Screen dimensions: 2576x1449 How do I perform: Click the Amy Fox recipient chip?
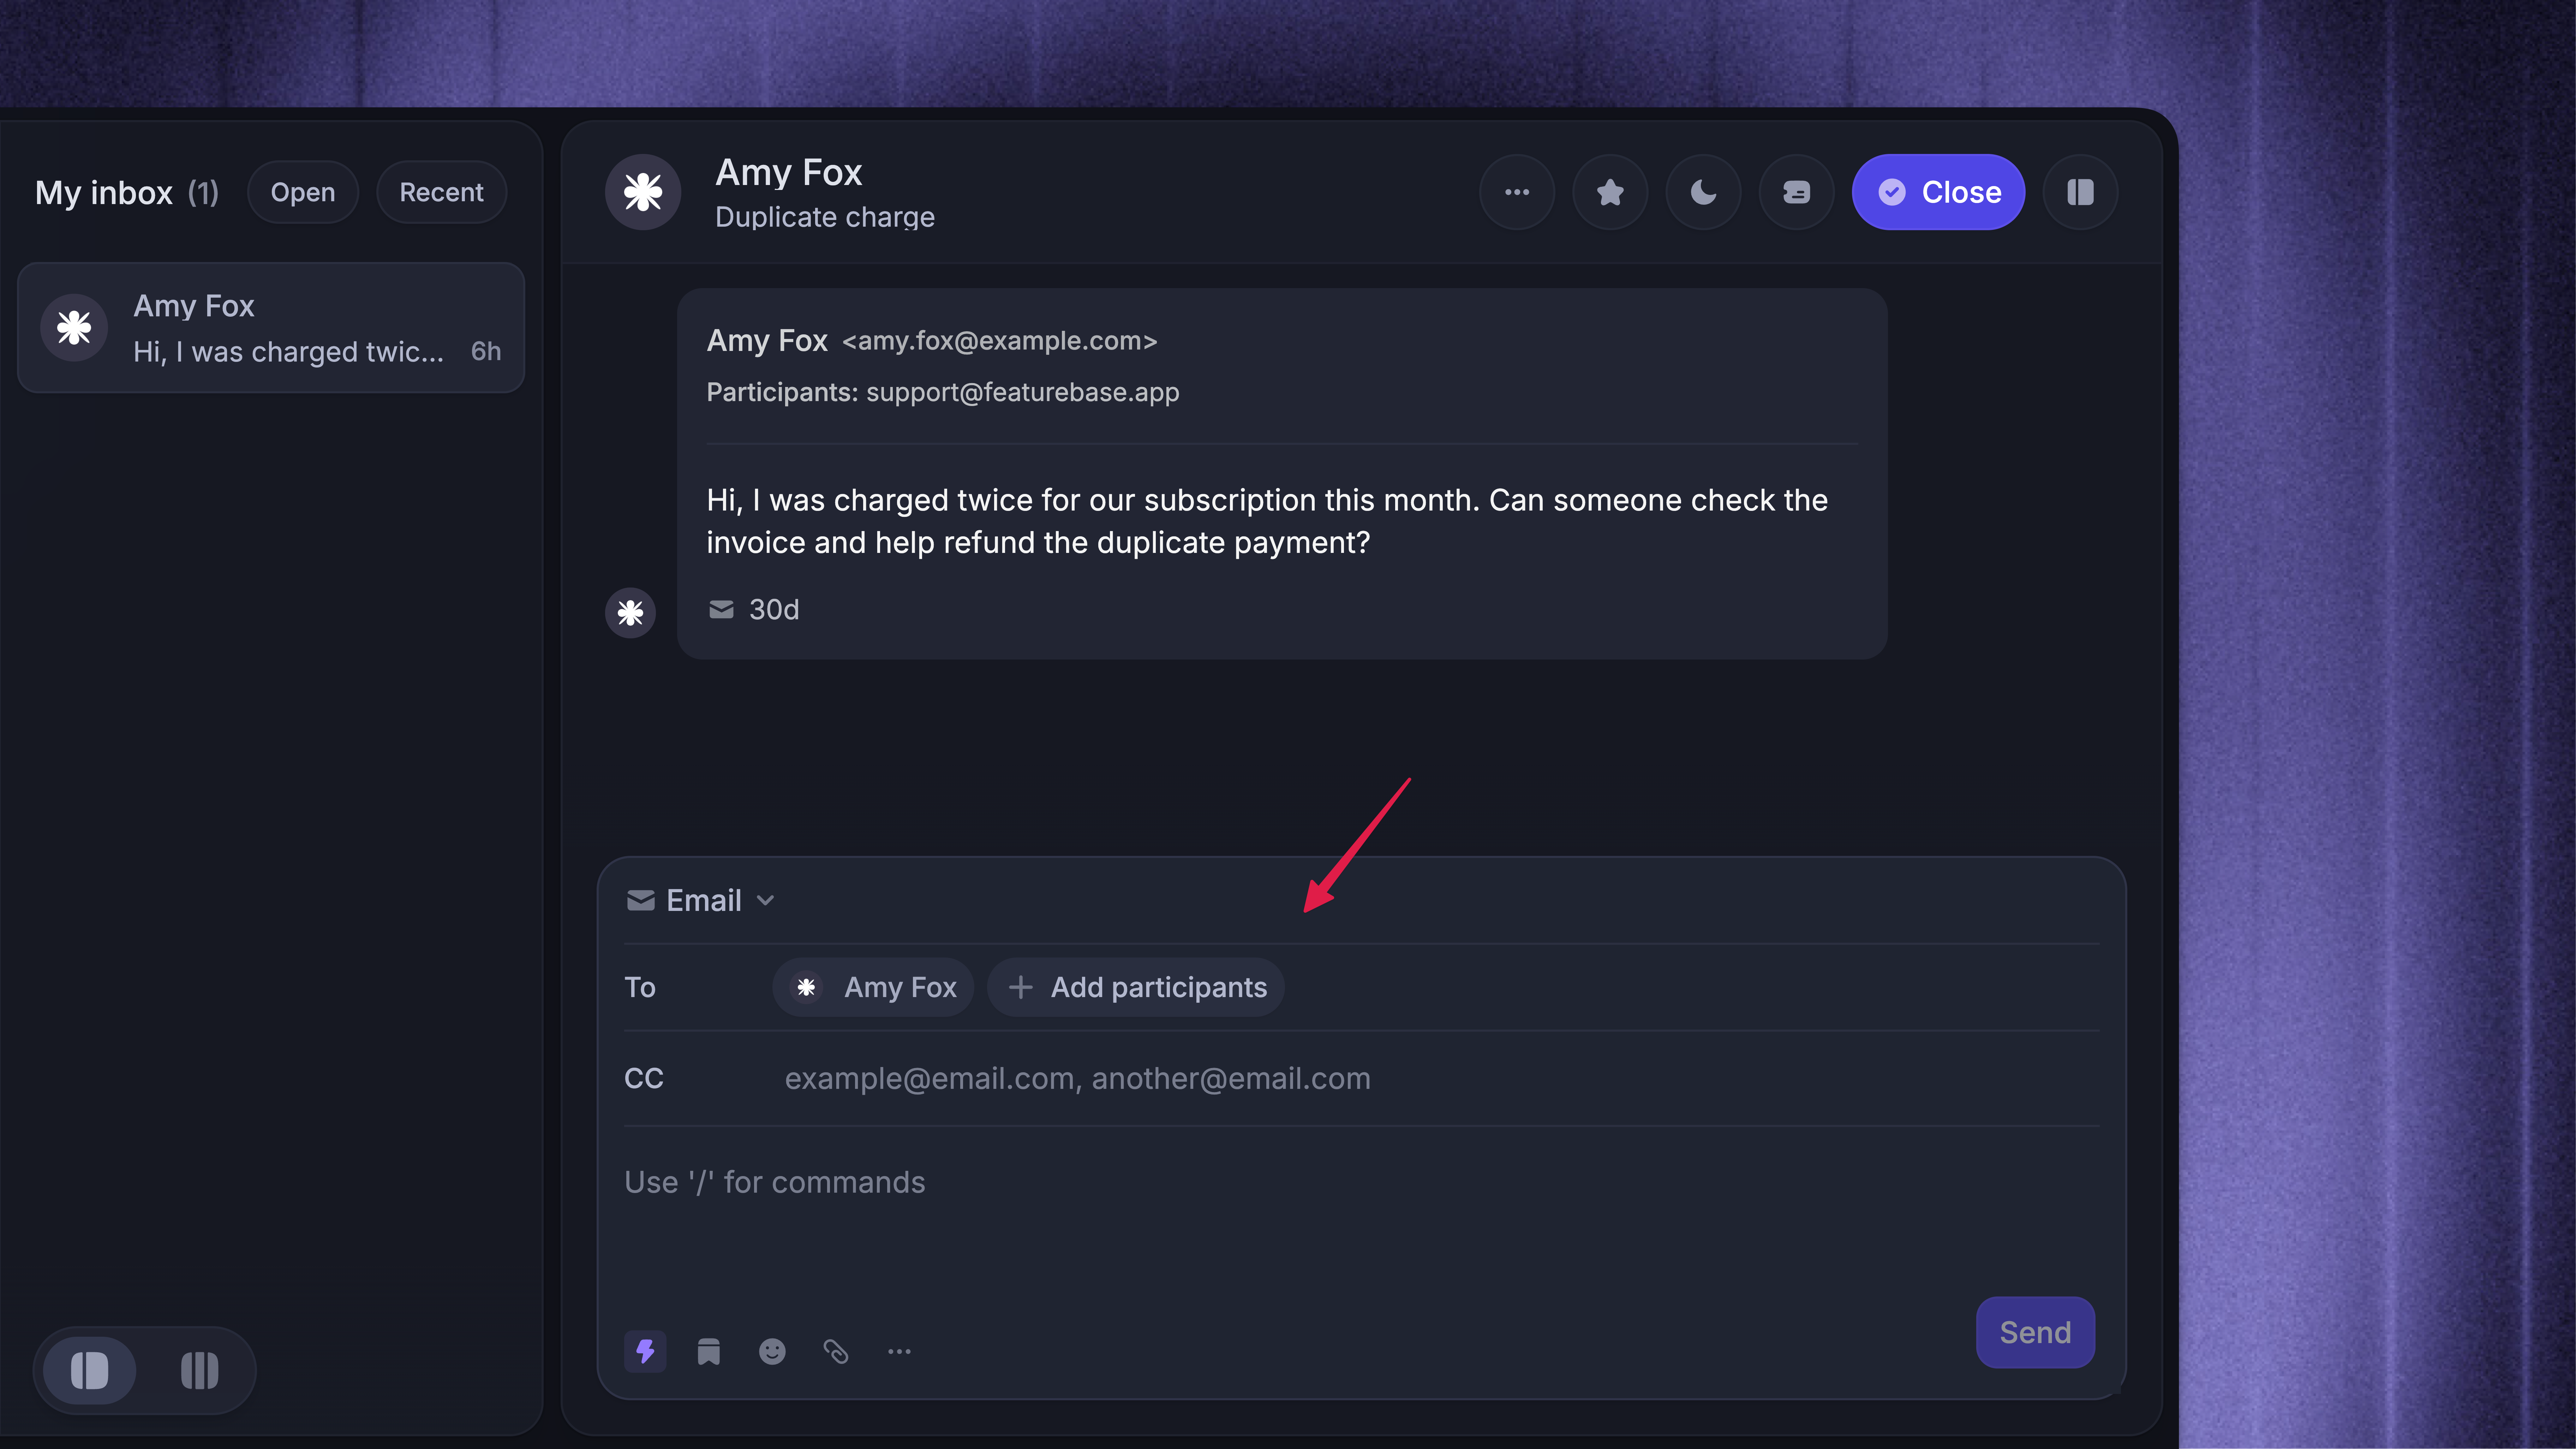click(x=873, y=987)
